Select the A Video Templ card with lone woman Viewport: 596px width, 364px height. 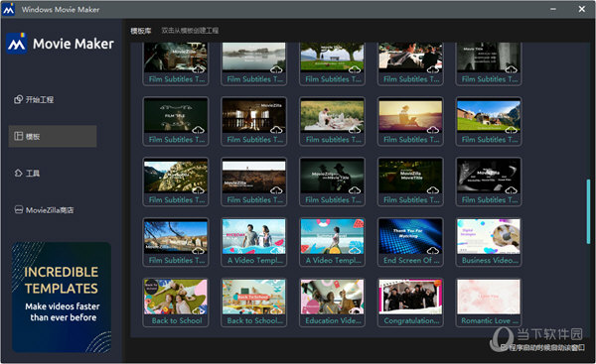332,242
